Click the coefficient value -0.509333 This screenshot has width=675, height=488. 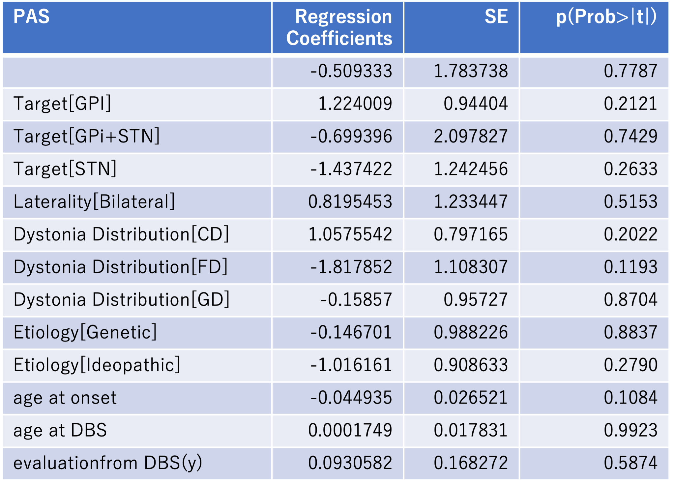tap(351, 71)
